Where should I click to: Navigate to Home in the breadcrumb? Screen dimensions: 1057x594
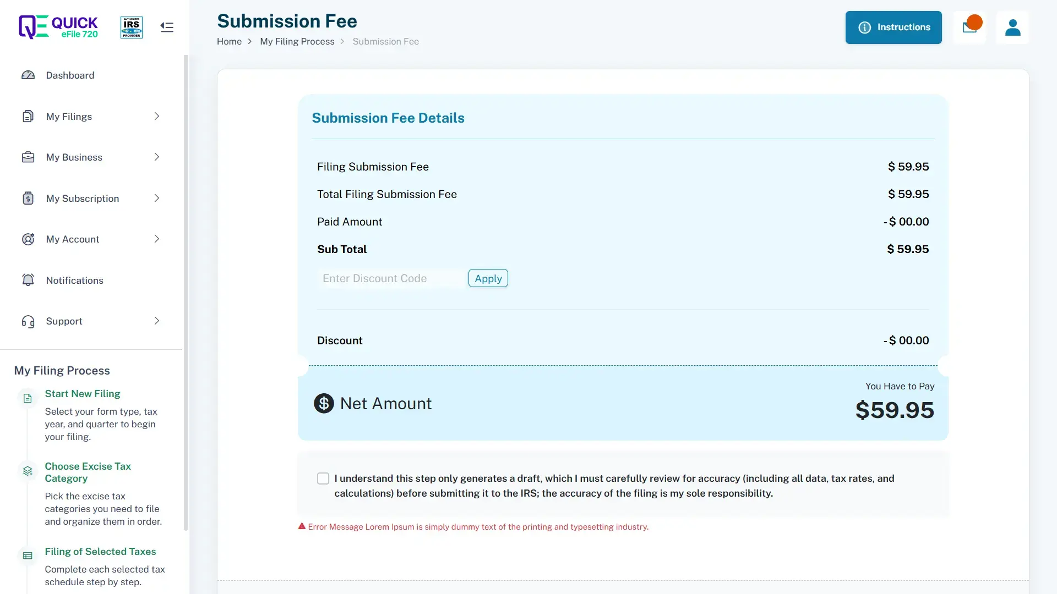pyautogui.click(x=229, y=42)
